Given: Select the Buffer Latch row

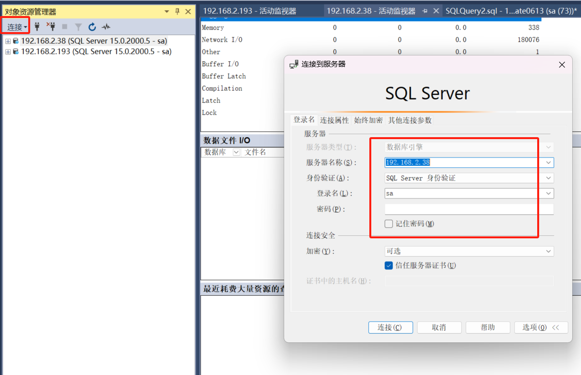Looking at the screenshot, I should tap(224, 76).
